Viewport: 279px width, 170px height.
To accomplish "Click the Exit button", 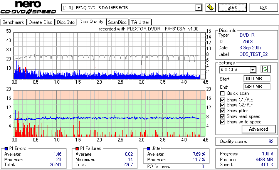I will 263,7.
